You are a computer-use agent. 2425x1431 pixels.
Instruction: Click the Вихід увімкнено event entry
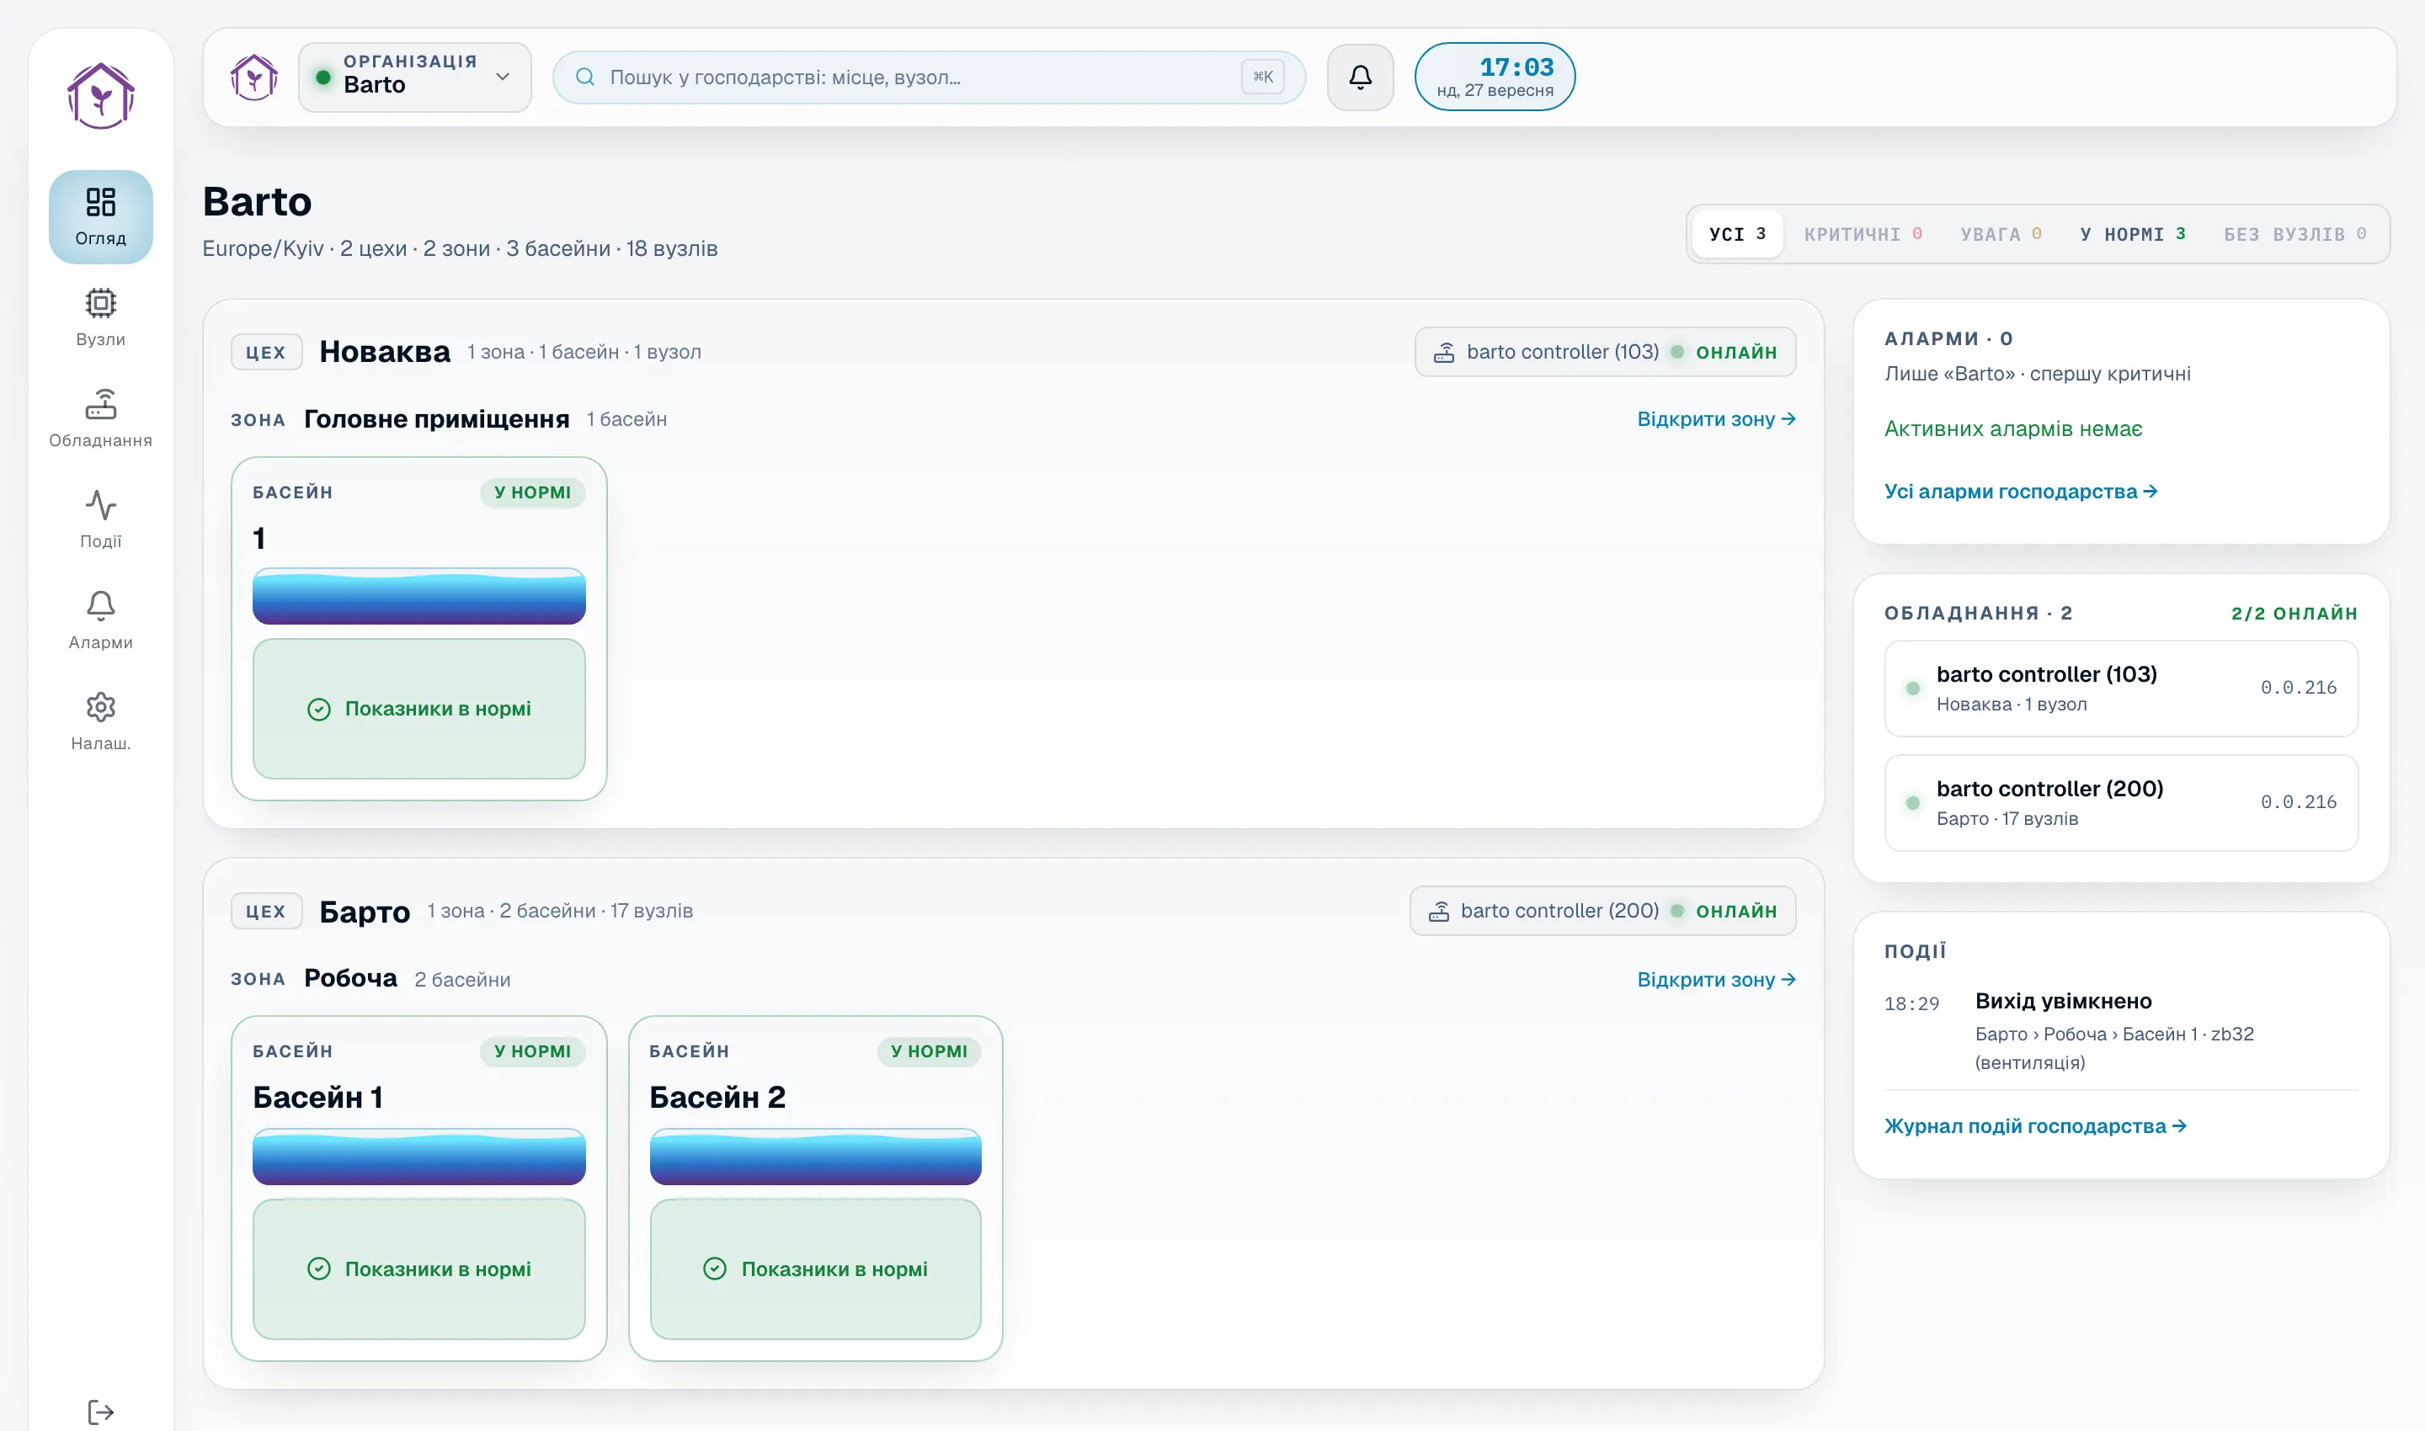pos(2121,1031)
